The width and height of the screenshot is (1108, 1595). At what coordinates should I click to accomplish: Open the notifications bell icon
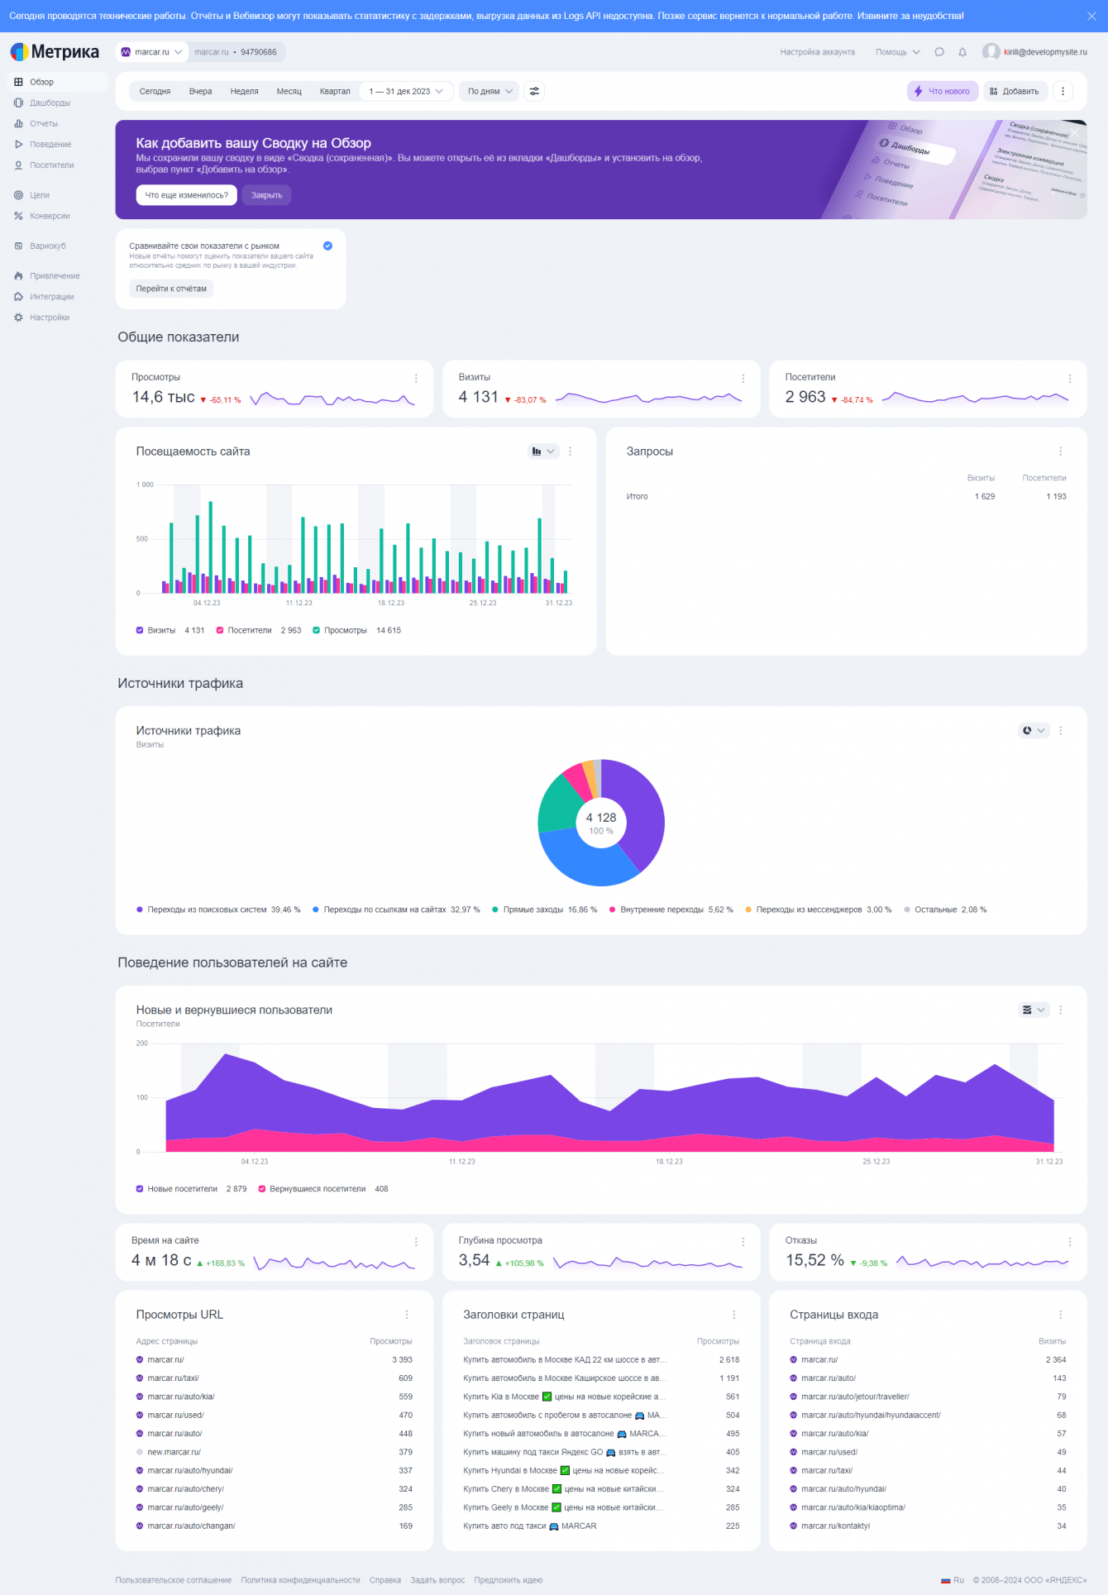tap(962, 52)
